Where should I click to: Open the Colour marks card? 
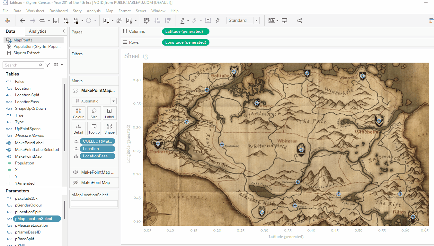78,113
